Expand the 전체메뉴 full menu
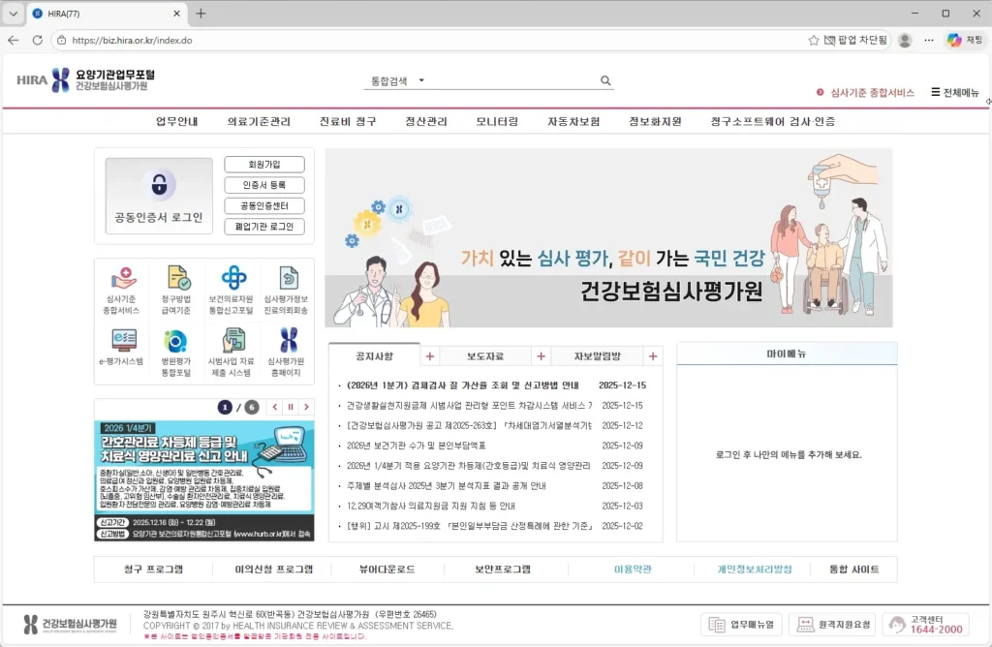 pyautogui.click(x=955, y=92)
